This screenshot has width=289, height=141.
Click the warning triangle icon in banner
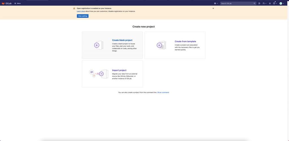click(x=74, y=8)
